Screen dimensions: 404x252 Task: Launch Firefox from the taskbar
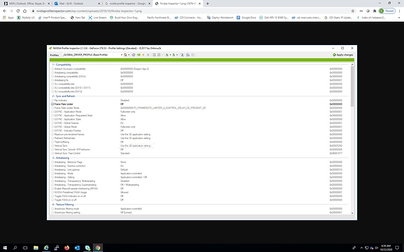(x=67, y=248)
